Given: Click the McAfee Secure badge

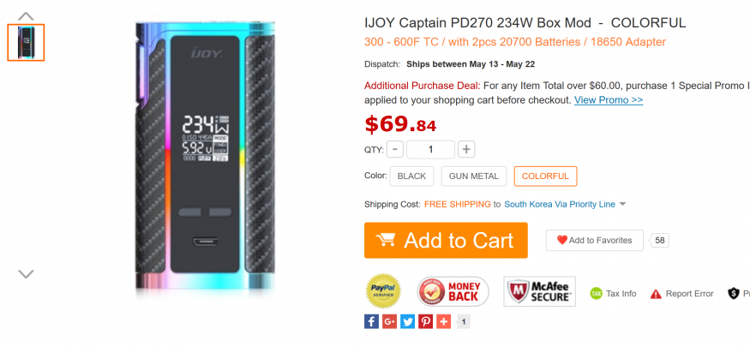Looking at the screenshot, I should [x=539, y=291].
